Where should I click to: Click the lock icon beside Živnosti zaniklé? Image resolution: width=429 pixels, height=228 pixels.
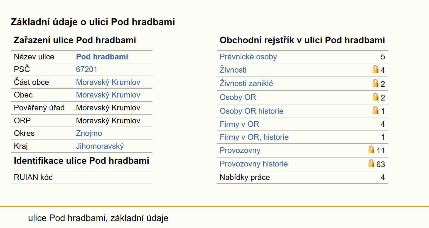tap(375, 83)
